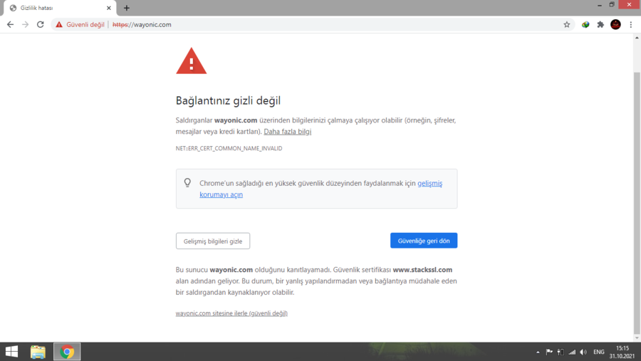This screenshot has height=361, width=641.
Task: Open File Explorer from the taskbar
Action: coord(38,352)
